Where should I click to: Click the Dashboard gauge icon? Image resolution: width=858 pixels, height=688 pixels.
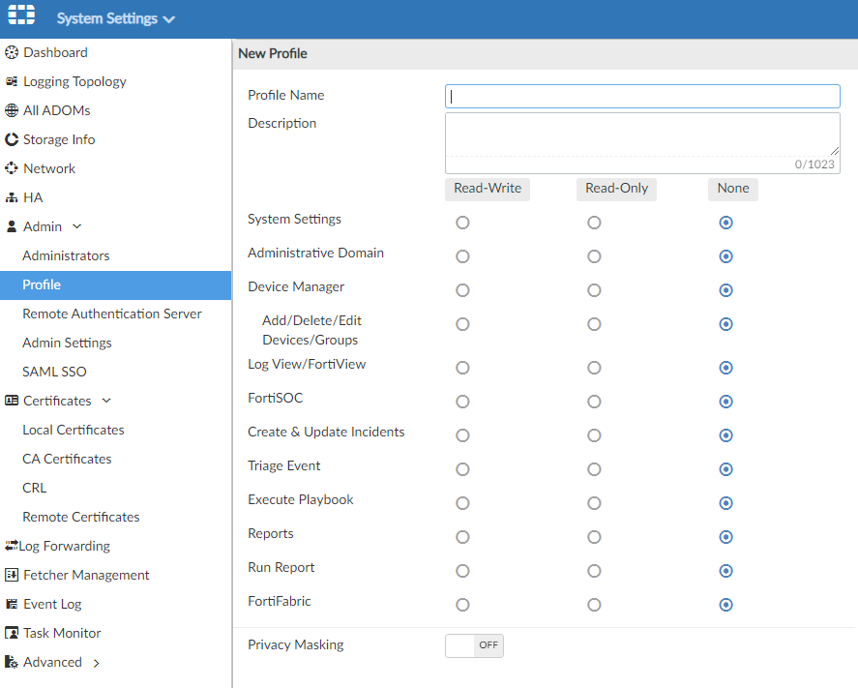point(12,52)
